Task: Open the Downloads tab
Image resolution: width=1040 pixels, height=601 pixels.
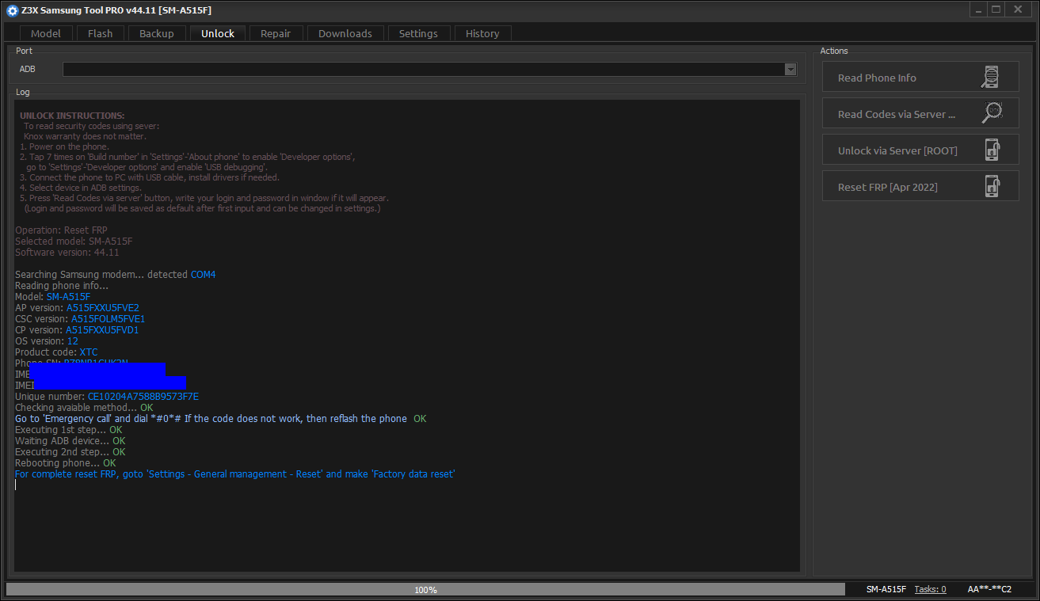Action: click(x=345, y=33)
